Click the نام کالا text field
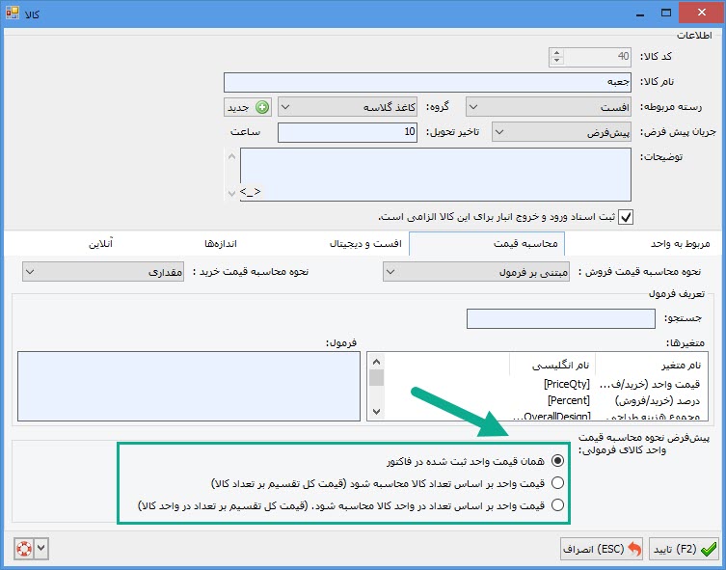The height and width of the screenshot is (570, 726). (x=427, y=83)
